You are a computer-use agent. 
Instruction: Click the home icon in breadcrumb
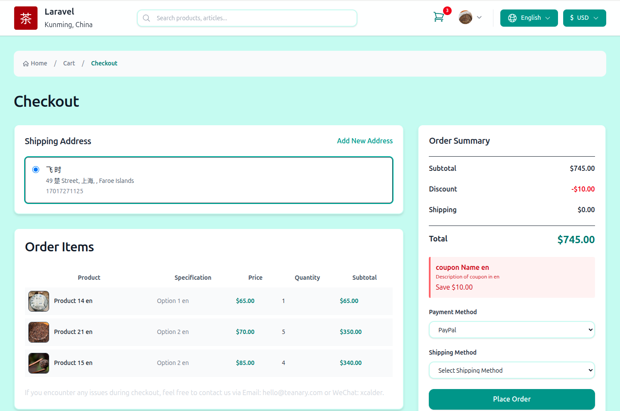(26, 64)
